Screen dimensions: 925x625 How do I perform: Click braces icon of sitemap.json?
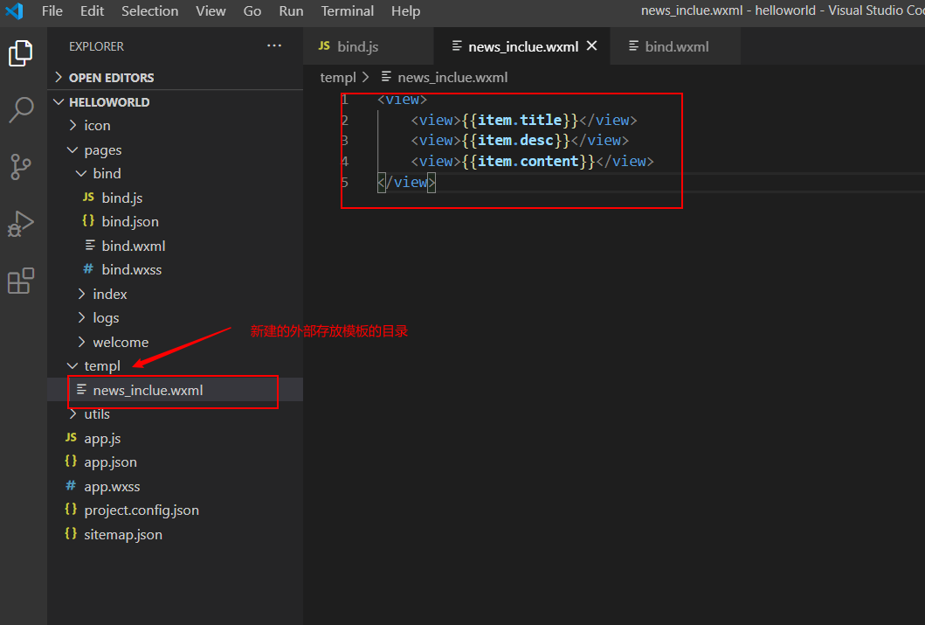[71, 533]
